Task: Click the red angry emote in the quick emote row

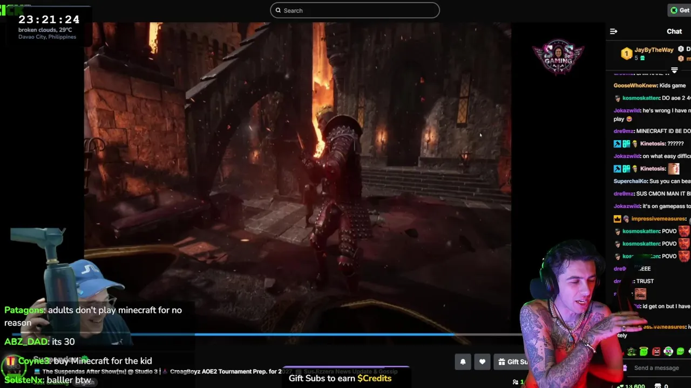Action: click(x=656, y=352)
